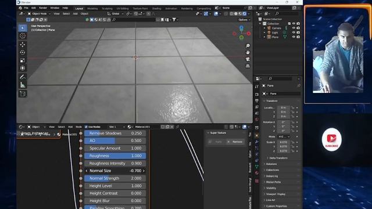The width and height of the screenshot is (372, 209).
Task: Open the Texture properties checker tab icon
Action: coord(257,181)
